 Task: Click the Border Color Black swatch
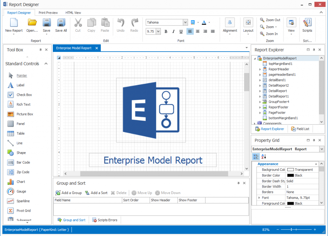coord(290,175)
